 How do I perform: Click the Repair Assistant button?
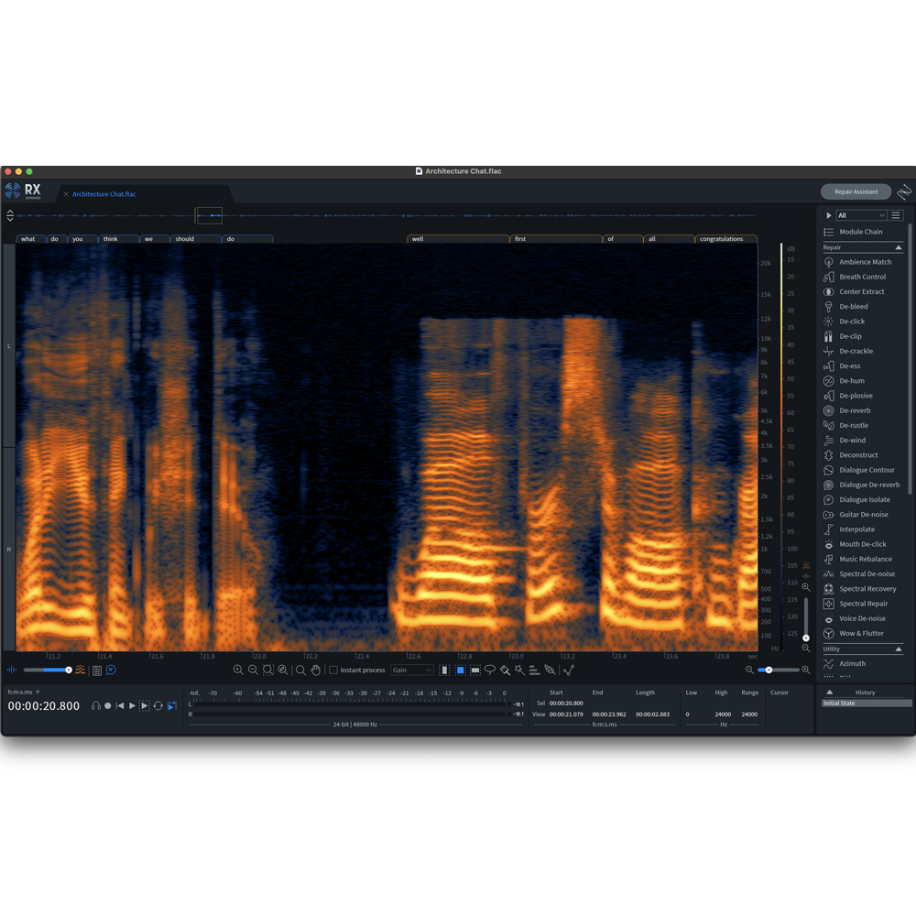pos(856,191)
